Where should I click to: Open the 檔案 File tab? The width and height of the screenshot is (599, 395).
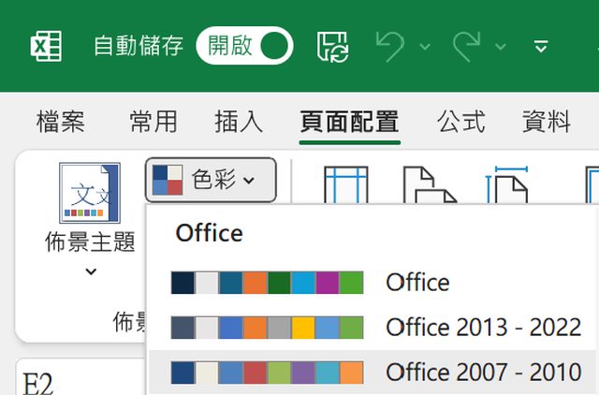61,122
